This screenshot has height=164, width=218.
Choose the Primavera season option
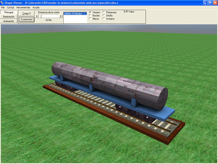(104, 12)
